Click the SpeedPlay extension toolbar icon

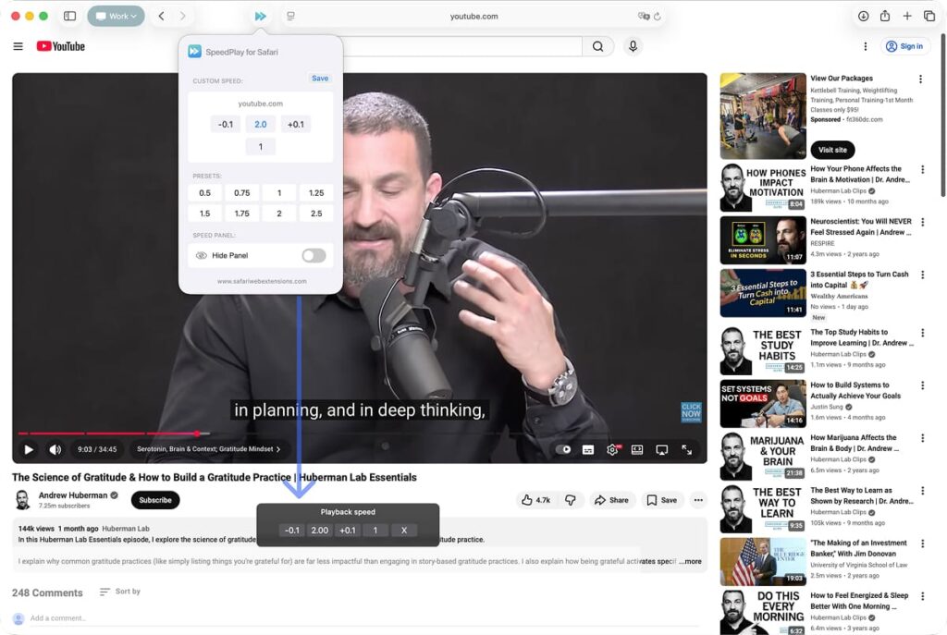click(x=261, y=16)
